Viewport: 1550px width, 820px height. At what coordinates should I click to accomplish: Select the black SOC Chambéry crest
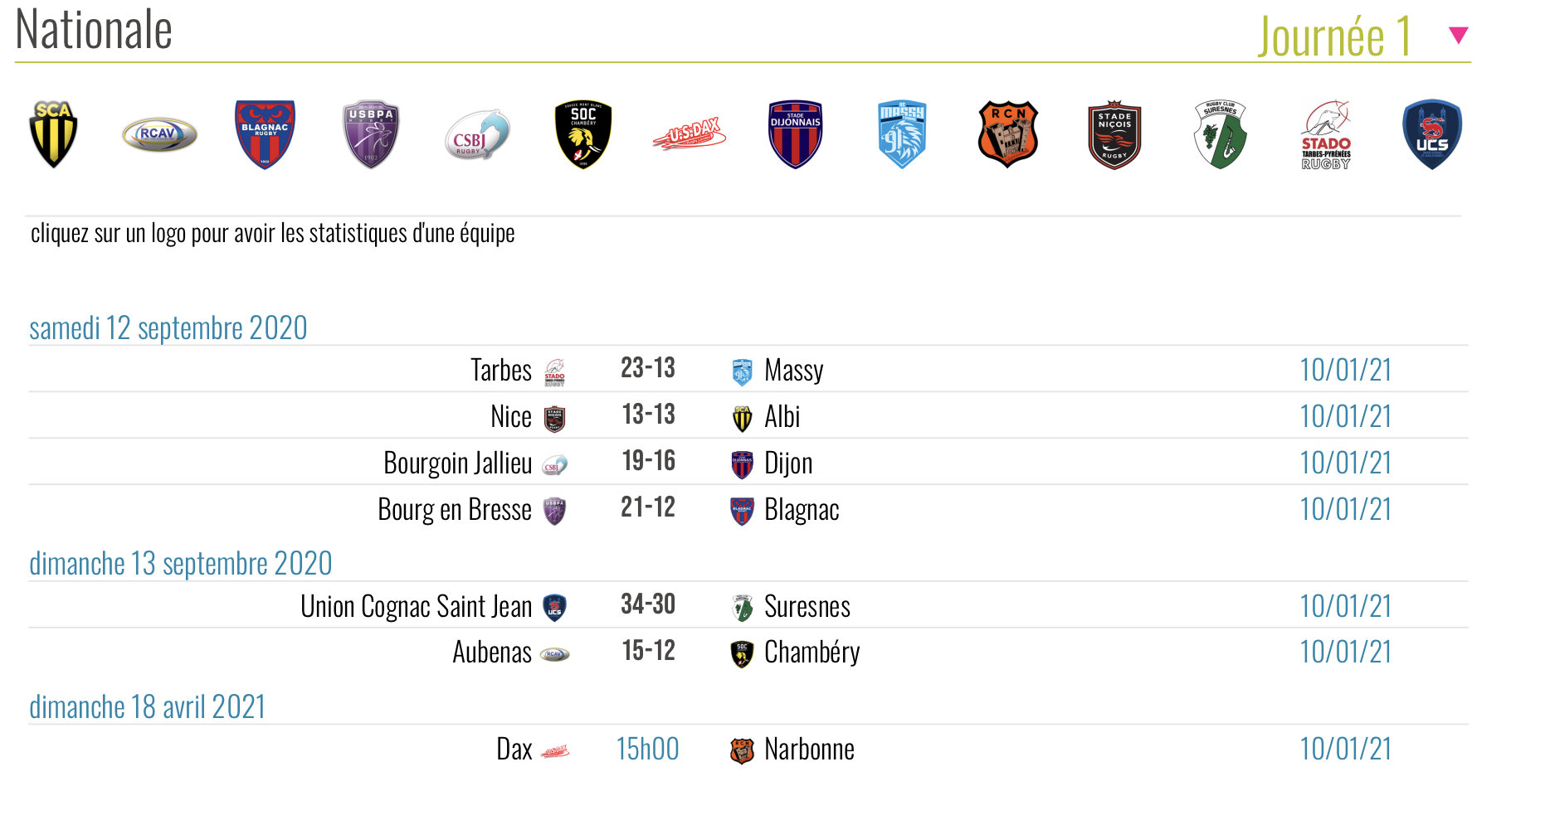tap(583, 133)
